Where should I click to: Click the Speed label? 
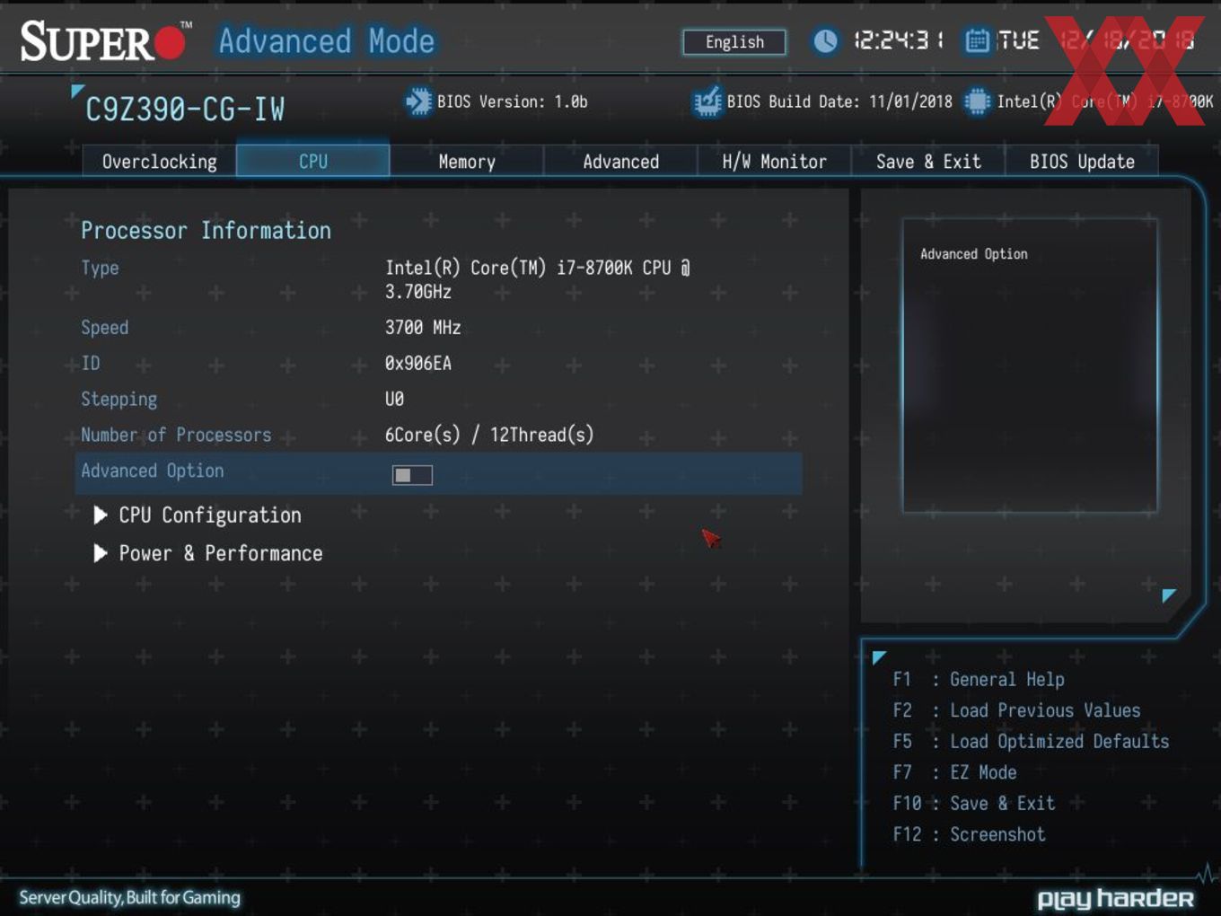(105, 328)
